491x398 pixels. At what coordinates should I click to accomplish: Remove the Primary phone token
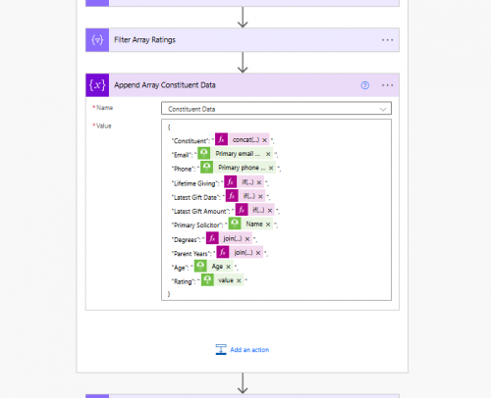click(x=271, y=168)
